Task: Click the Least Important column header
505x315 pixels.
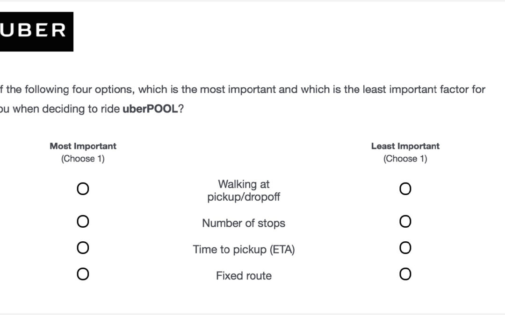Action: 405,146
